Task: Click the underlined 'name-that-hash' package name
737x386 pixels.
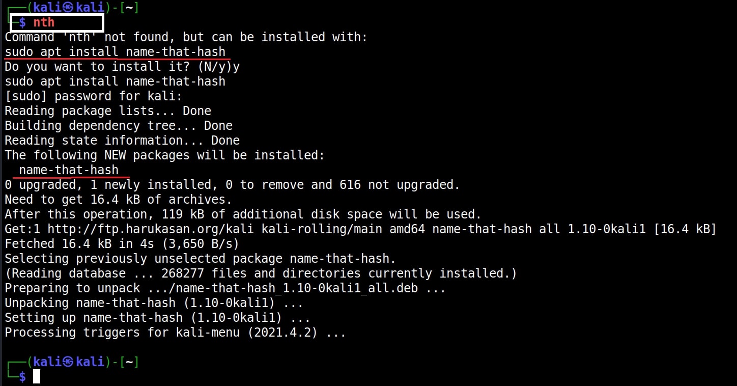Action: pyautogui.click(x=69, y=170)
